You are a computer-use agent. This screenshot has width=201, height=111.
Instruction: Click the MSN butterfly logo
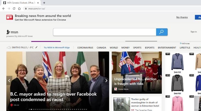click(x=8, y=32)
